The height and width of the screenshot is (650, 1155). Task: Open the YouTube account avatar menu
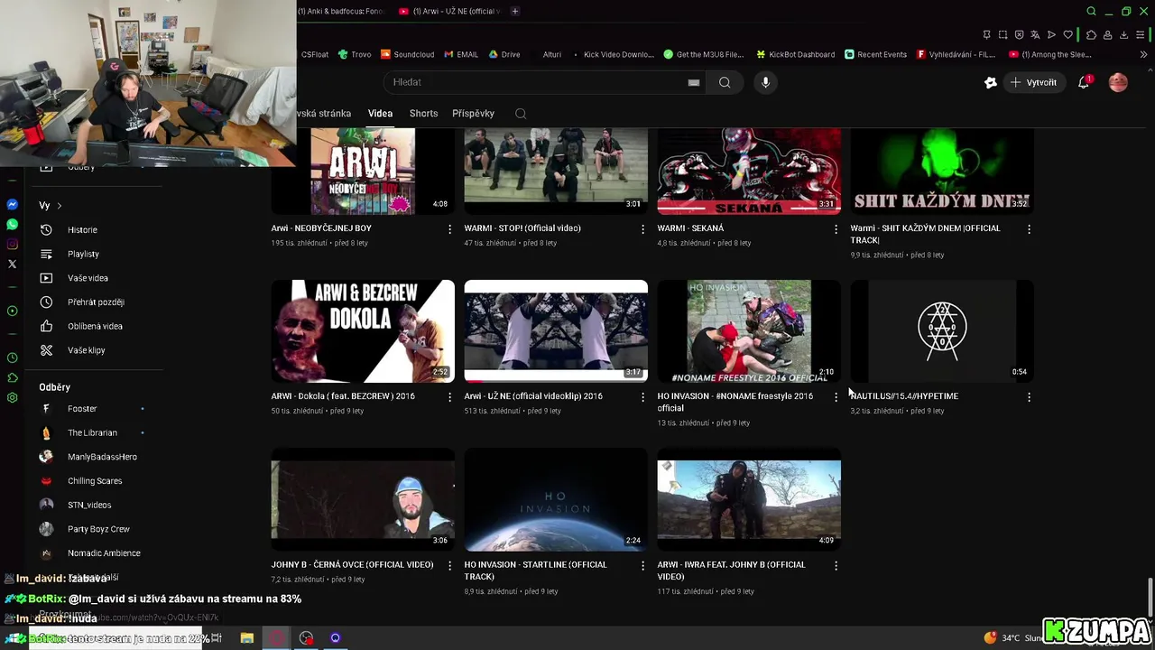click(x=1118, y=82)
